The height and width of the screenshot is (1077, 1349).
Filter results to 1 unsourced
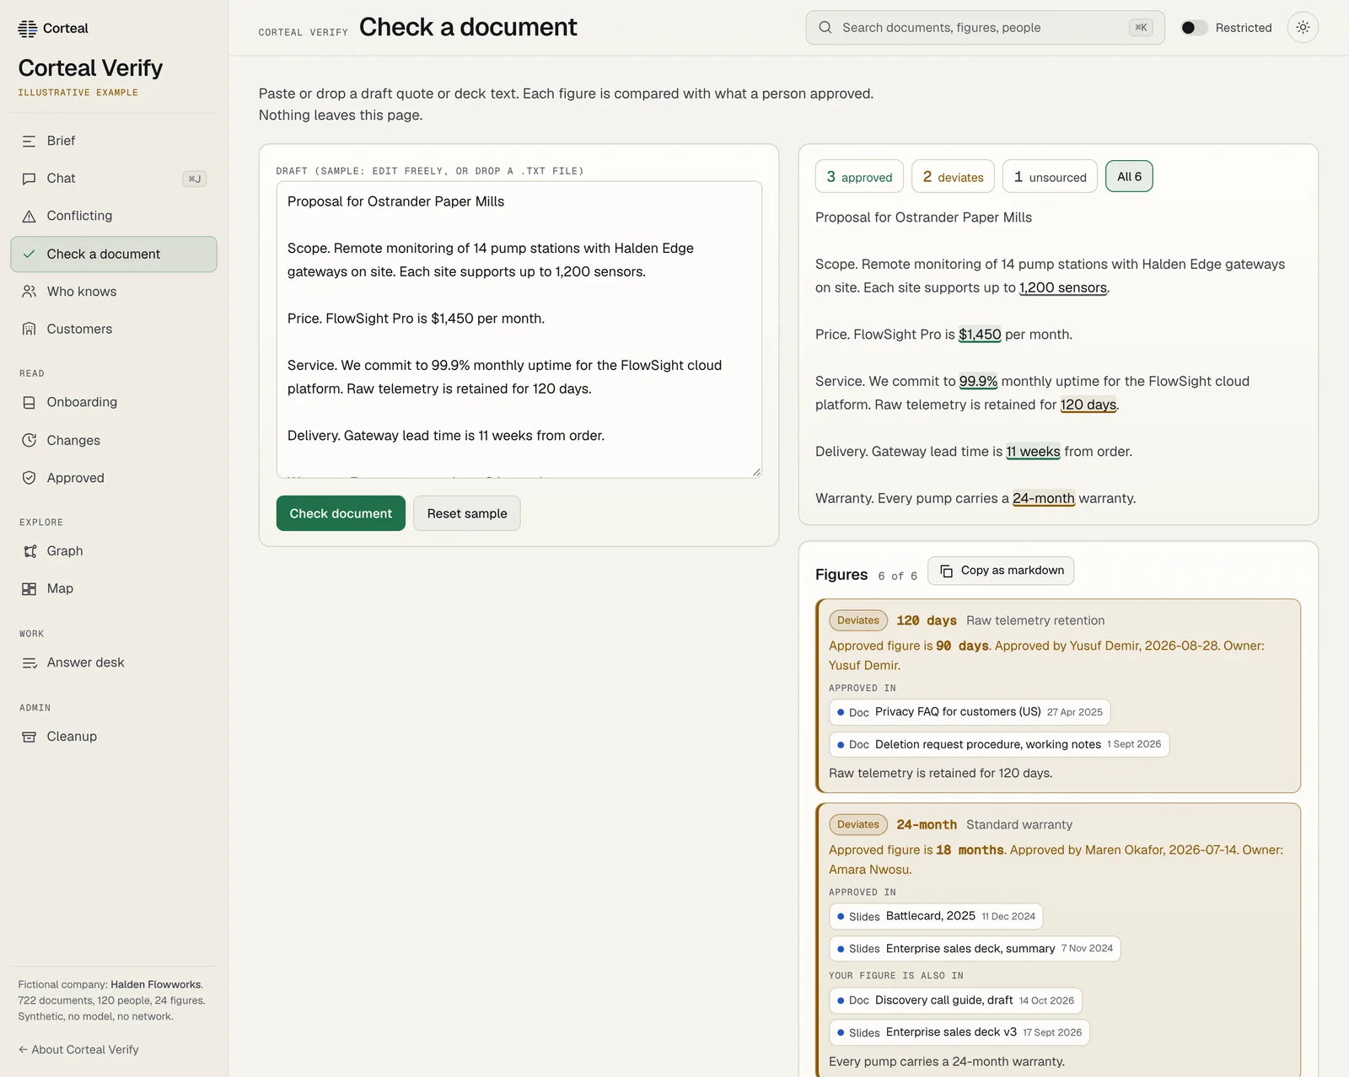[1050, 176]
